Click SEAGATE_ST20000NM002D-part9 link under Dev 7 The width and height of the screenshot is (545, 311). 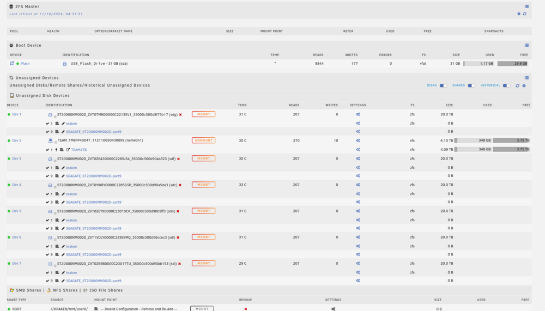point(94,280)
